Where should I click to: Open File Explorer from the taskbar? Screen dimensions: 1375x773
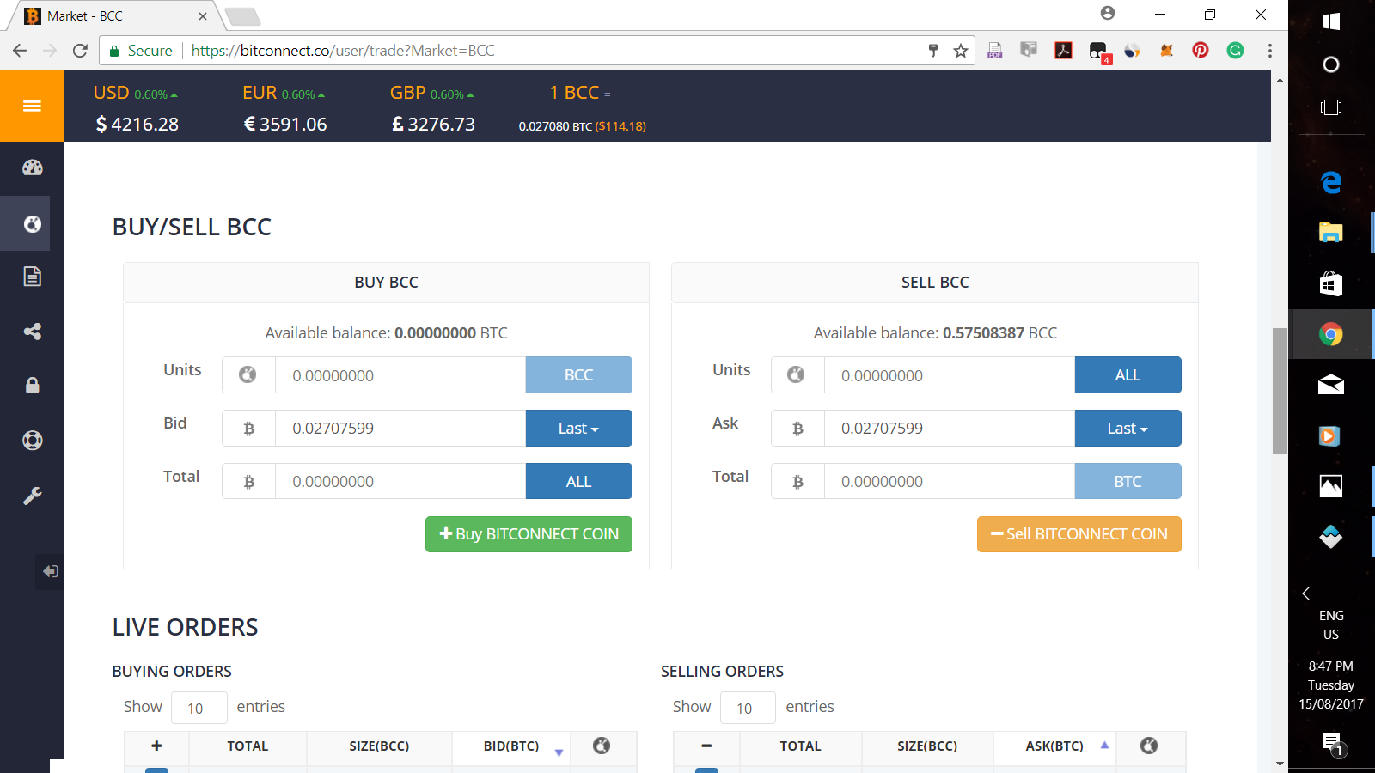pos(1331,232)
